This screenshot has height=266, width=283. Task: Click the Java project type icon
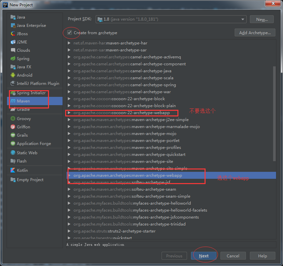point(13,17)
